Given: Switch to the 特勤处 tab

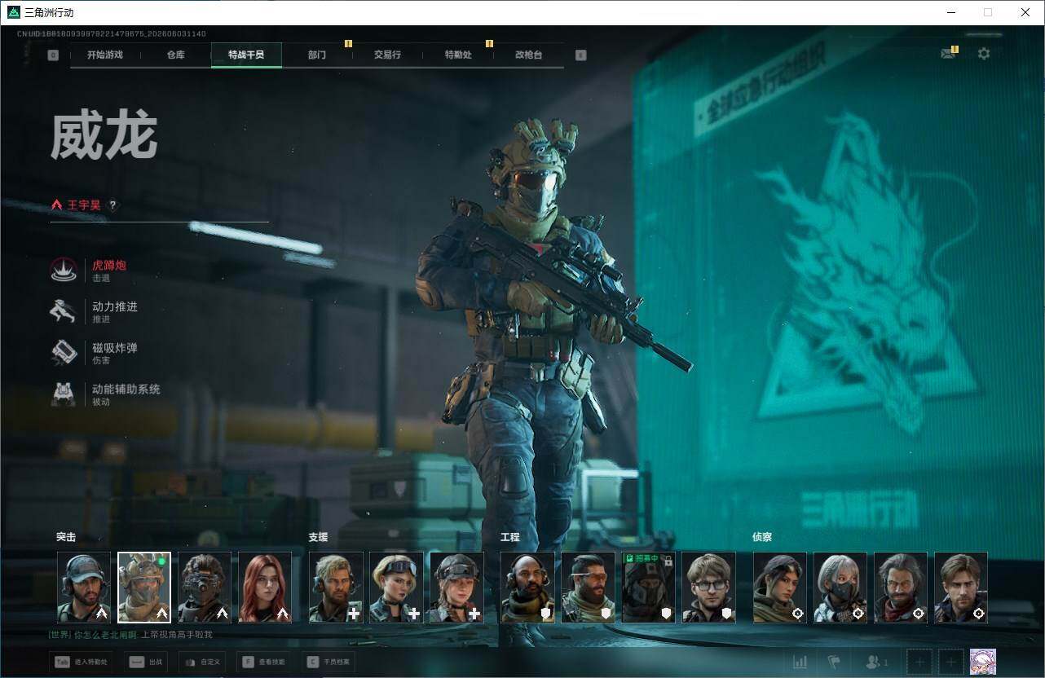Looking at the screenshot, I should tap(458, 55).
